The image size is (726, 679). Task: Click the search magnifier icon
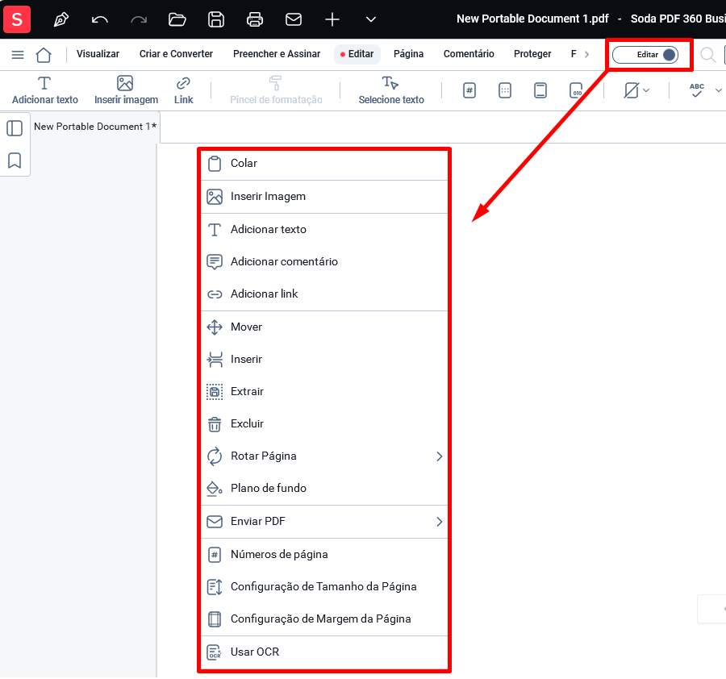[x=707, y=55]
